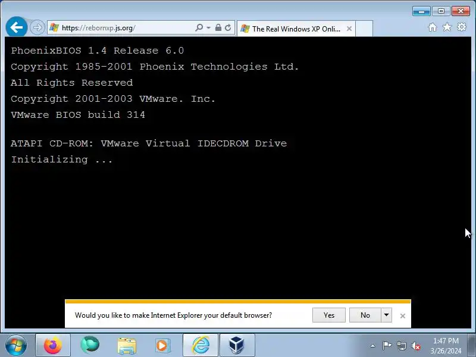Open Action Center flag icon
Screen dimensions: 476x357
tap(387, 346)
